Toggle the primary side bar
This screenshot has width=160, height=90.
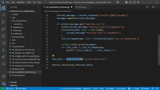(127, 2)
